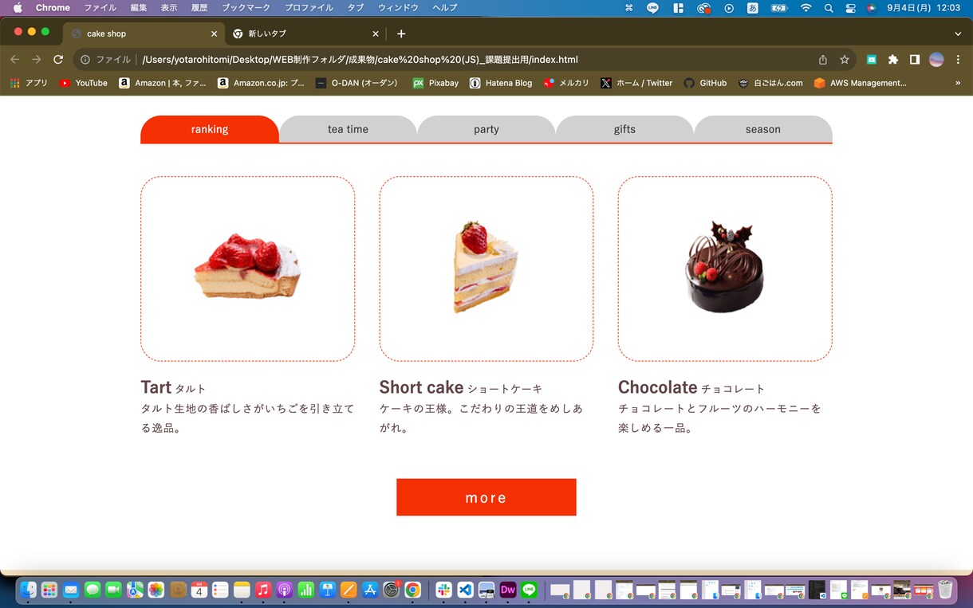973x608 pixels.
Task: Open the ウィンドウ menu
Action: point(398,8)
